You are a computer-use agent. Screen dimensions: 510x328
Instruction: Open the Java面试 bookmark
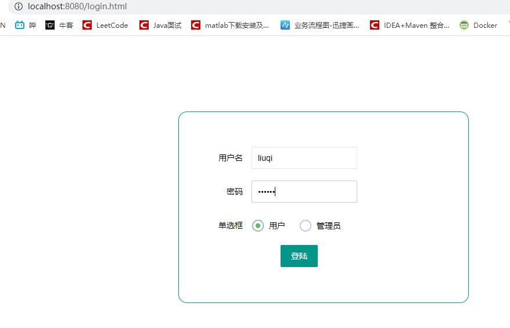pos(160,25)
